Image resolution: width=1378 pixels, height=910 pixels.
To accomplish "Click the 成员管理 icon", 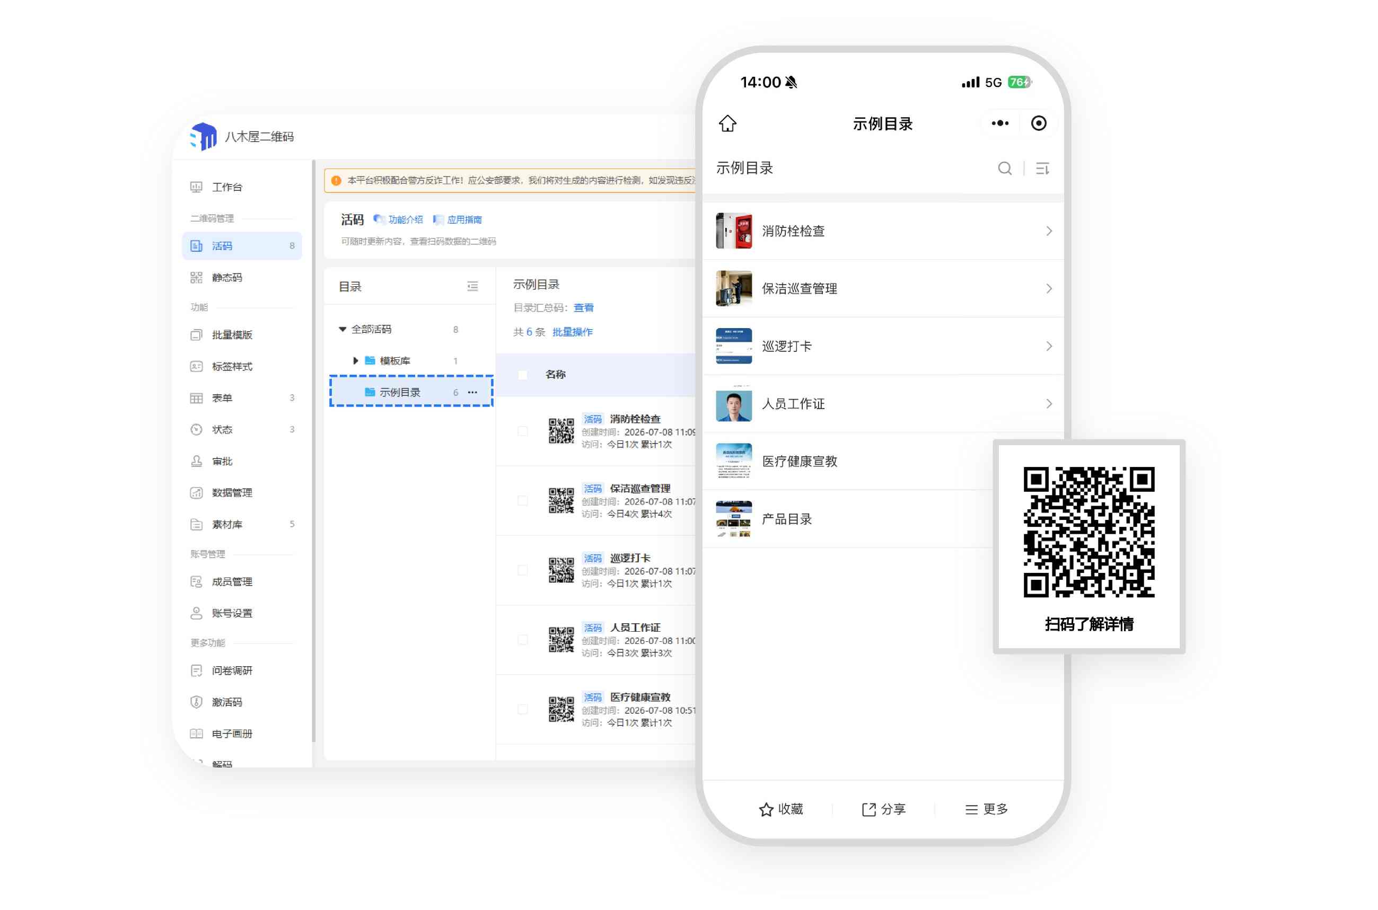I will [x=196, y=581].
